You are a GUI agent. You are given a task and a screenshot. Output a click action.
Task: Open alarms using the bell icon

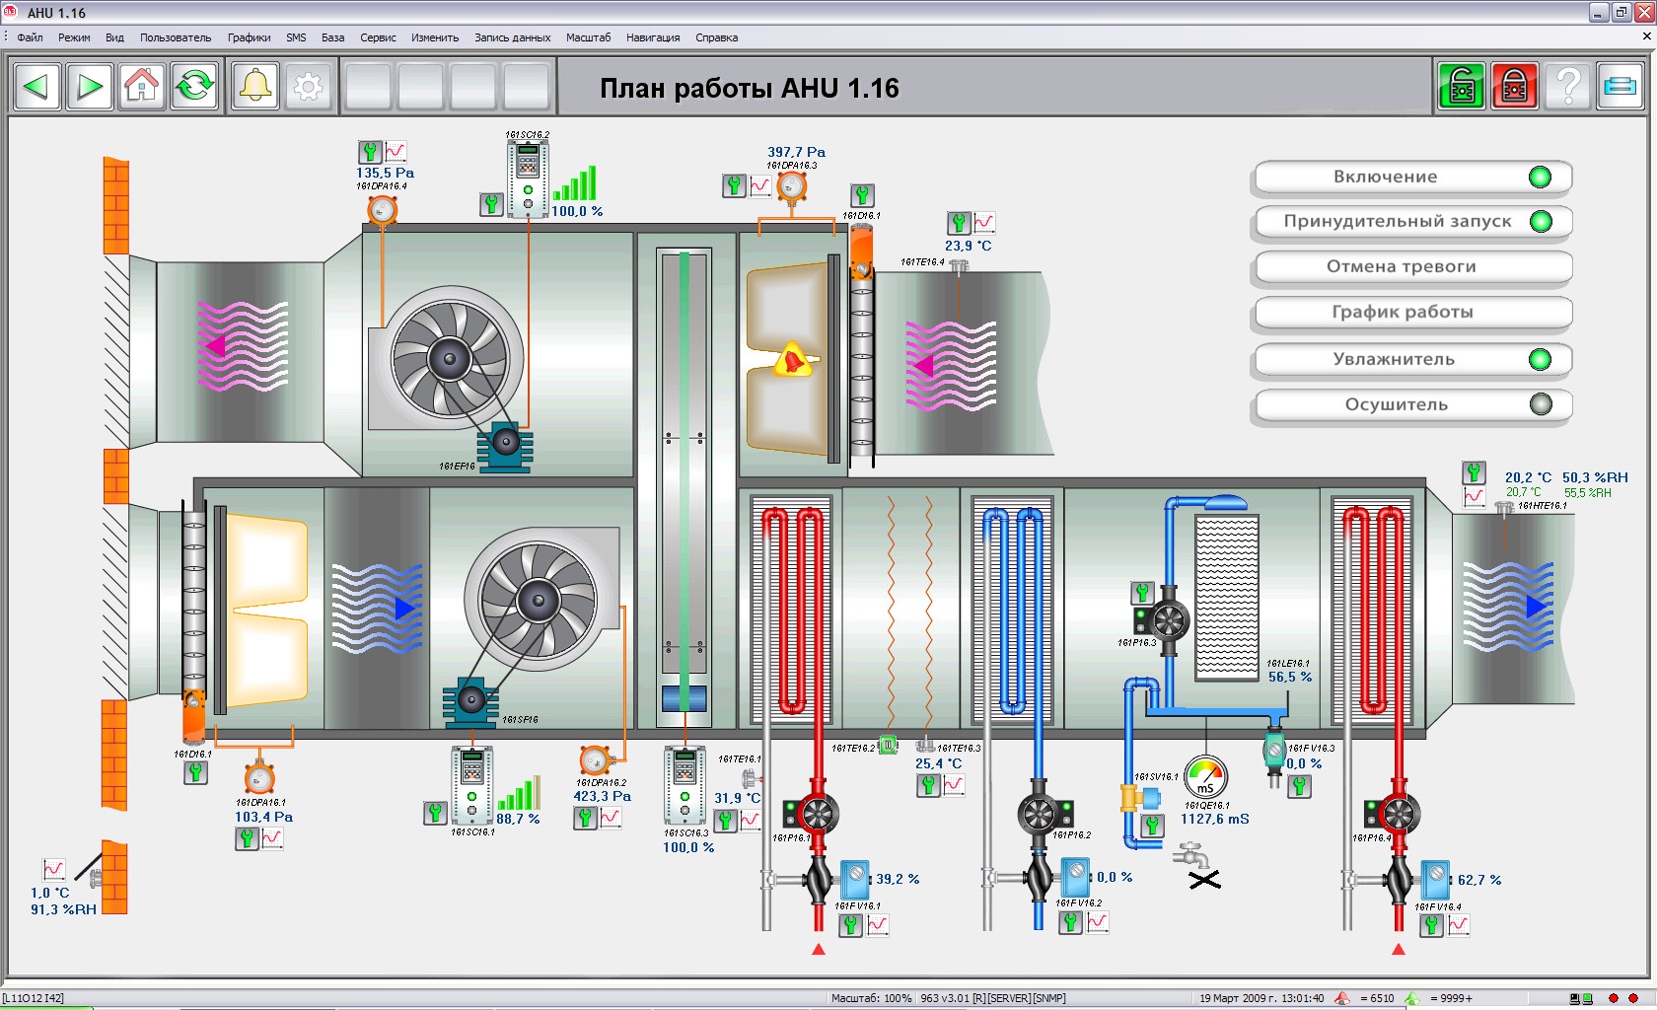[255, 87]
